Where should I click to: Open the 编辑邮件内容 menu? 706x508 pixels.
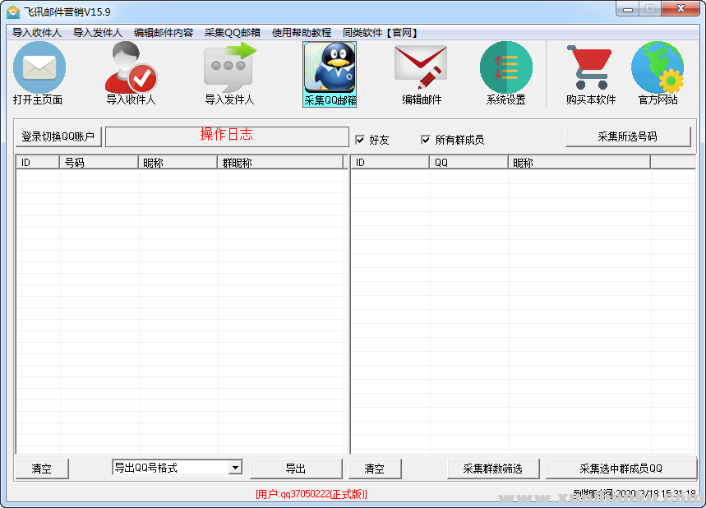164,33
